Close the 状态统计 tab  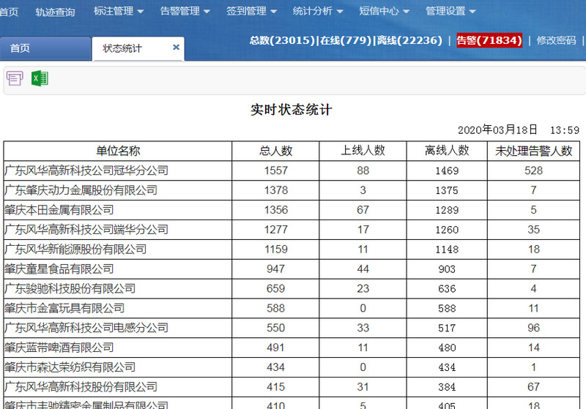coord(176,48)
